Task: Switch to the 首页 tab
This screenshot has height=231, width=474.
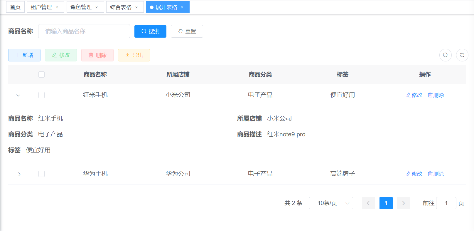Action: tap(15, 7)
